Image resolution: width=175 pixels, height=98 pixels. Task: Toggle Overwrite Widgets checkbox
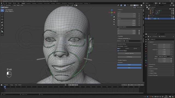click(118, 51)
